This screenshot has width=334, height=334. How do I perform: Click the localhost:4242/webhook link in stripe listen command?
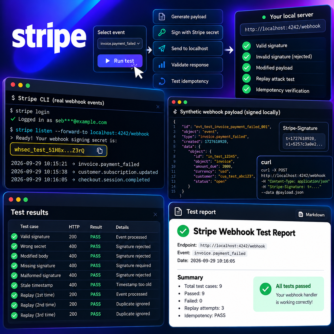[120, 133]
